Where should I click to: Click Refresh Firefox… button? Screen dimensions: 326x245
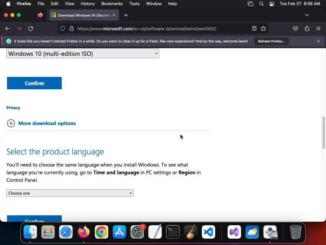pyautogui.click(x=271, y=41)
